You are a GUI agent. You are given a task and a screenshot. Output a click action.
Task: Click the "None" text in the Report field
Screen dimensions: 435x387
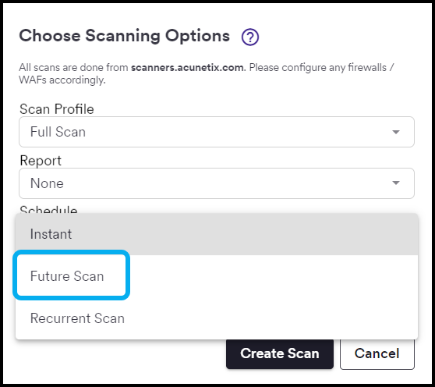(47, 183)
